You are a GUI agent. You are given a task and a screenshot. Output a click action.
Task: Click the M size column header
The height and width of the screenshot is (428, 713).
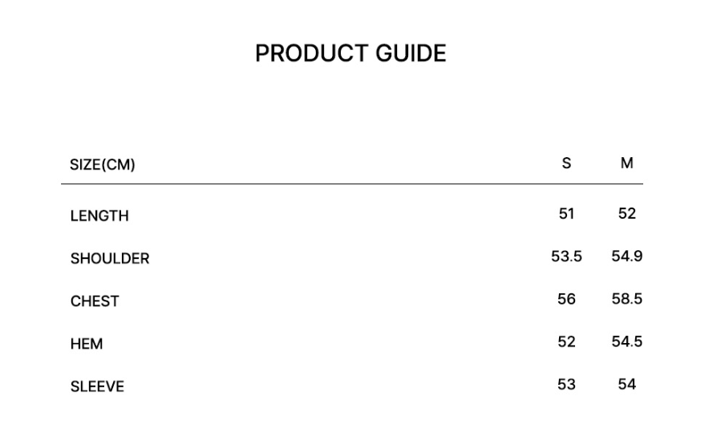pos(627,164)
